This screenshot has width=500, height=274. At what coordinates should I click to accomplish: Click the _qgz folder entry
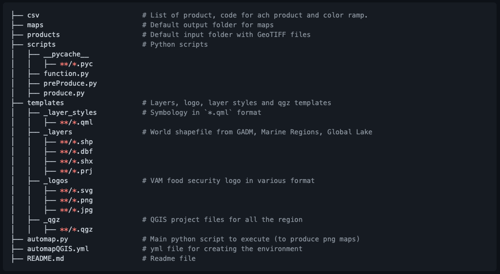(x=52, y=219)
